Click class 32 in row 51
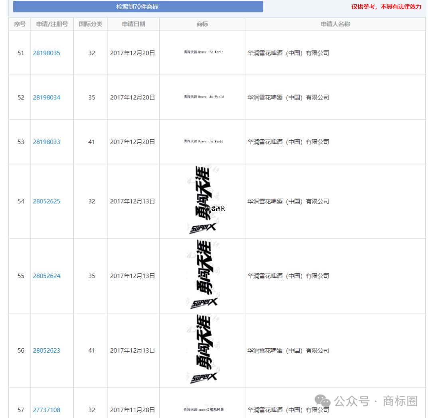431x418 pixels. coord(91,53)
